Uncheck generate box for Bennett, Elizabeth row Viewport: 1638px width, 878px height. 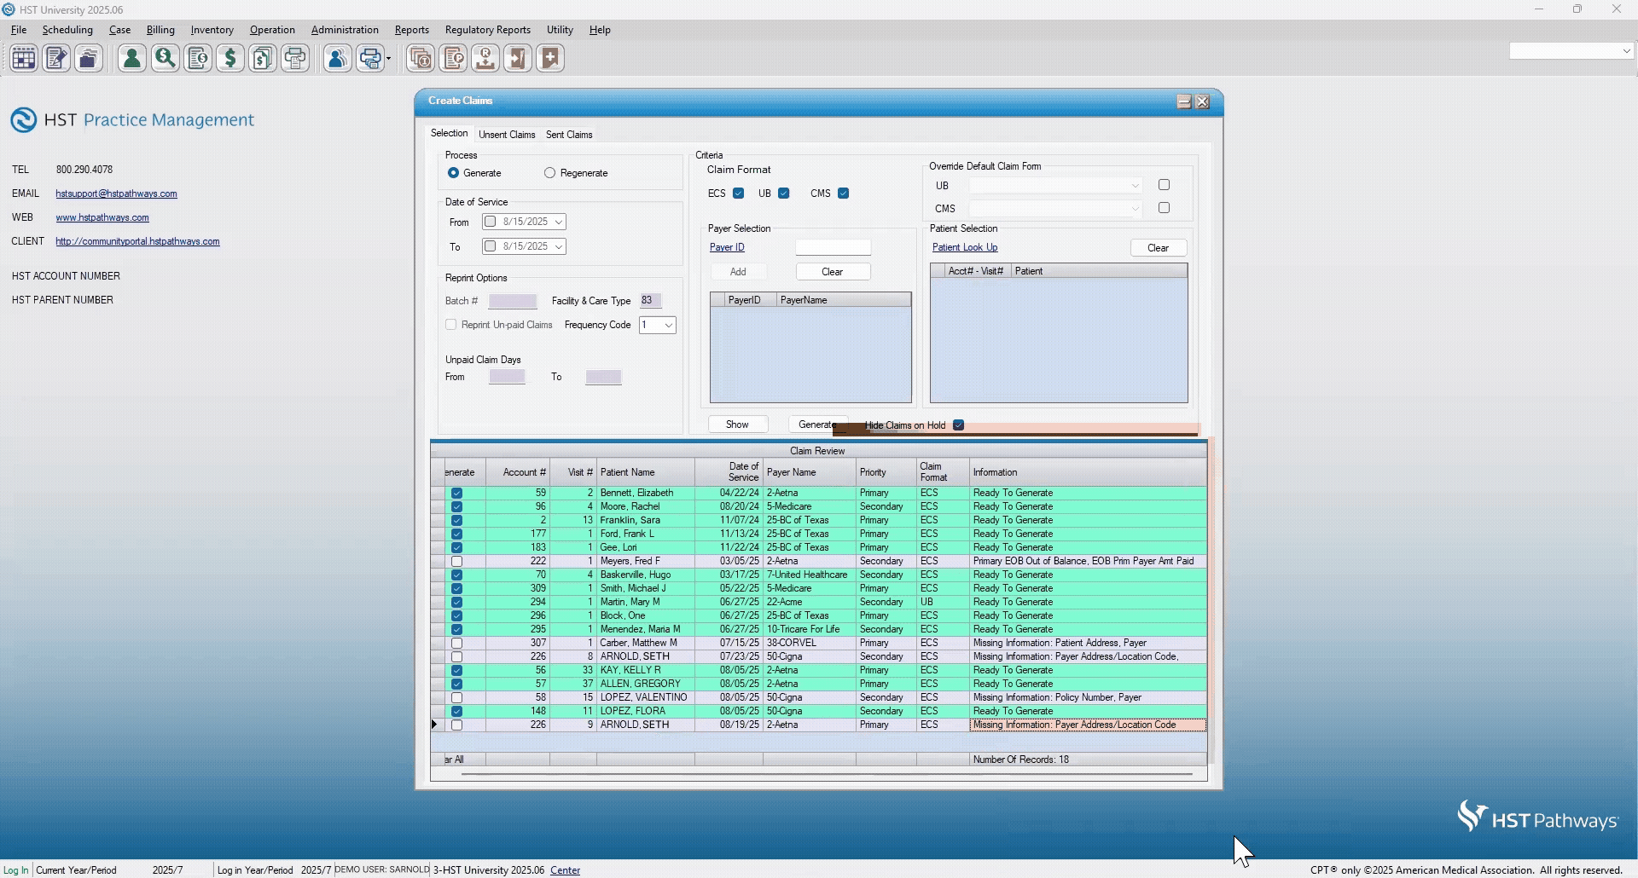(x=456, y=494)
